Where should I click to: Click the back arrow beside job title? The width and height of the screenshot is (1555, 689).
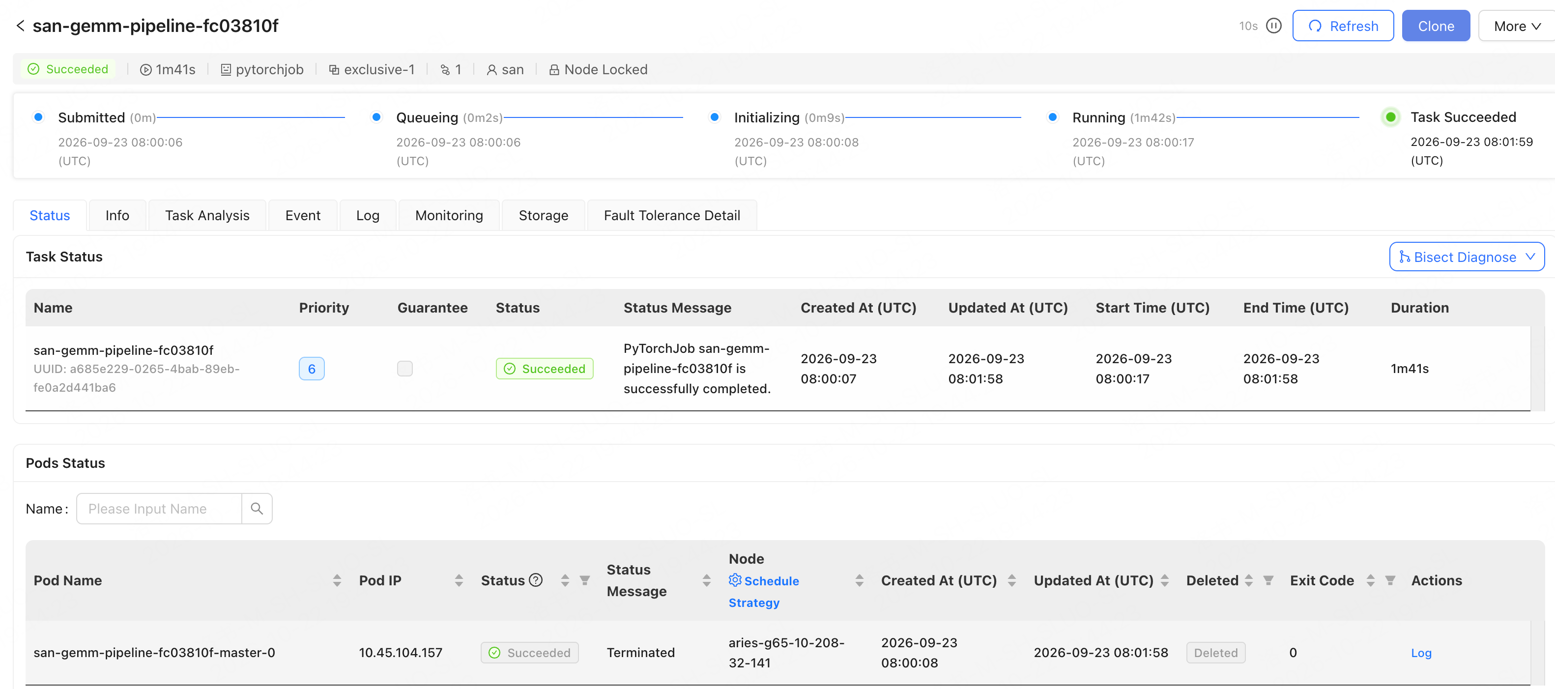click(x=21, y=26)
